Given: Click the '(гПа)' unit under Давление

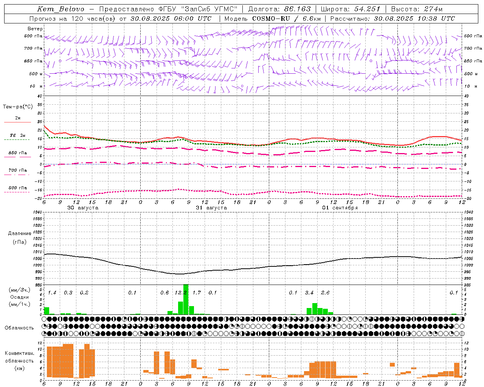Looking at the screenshot, I should (20, 242).
